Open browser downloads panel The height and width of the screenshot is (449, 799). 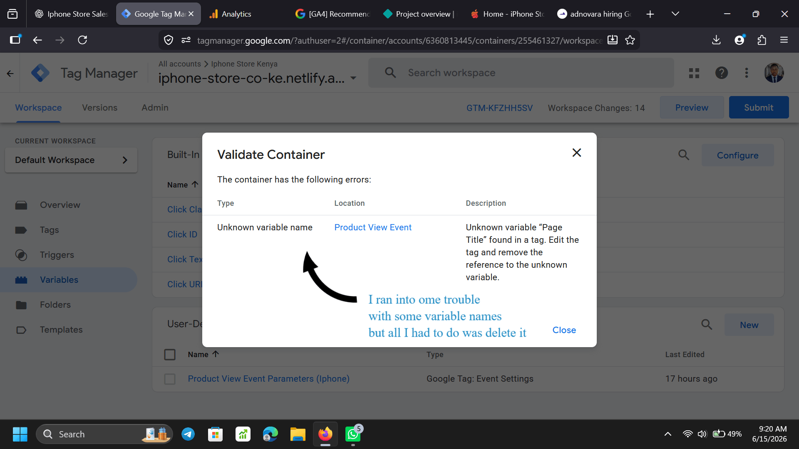(x=716, y=40)
